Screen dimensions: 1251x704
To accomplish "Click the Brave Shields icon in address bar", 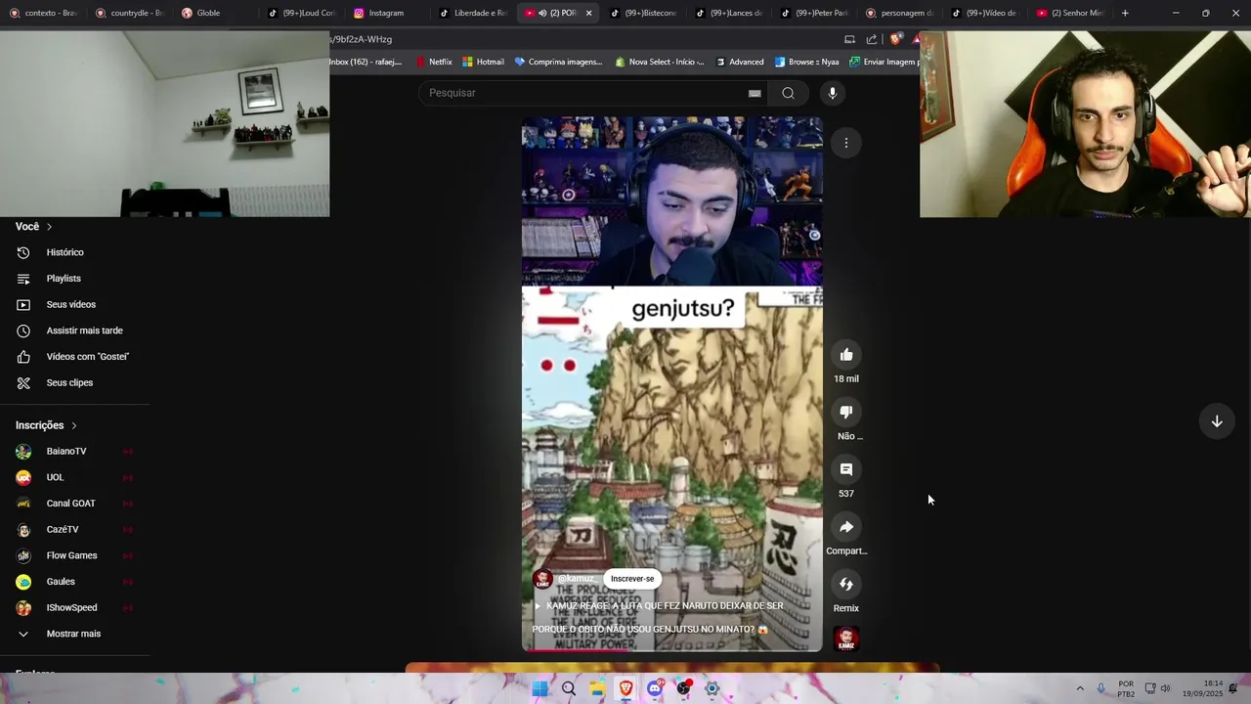I will 895,39.
